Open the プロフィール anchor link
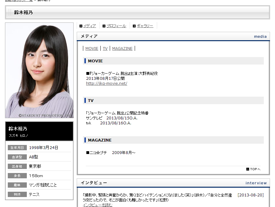The width and height of the screenshot is (275, 207). (x=116, y=26)
